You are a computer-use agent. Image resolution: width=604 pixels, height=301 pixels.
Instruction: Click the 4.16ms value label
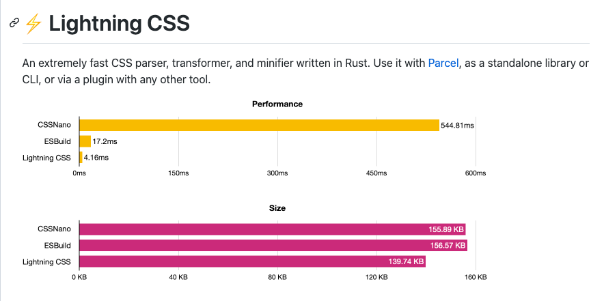tap(96, 158)
